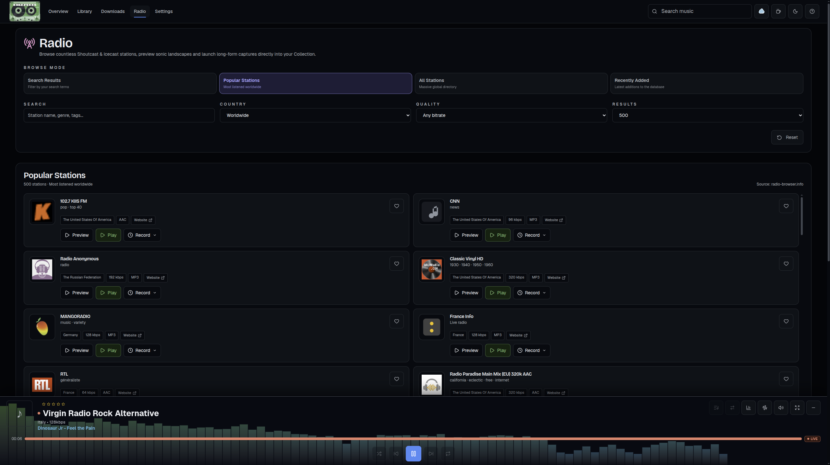Screen dimensions: 830x465
Task: Open the Website link for MANGORADIO
Action: click(x=132, y=335)
